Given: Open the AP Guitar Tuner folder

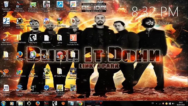Looking at the screenshot, I should tap(60, 72).
